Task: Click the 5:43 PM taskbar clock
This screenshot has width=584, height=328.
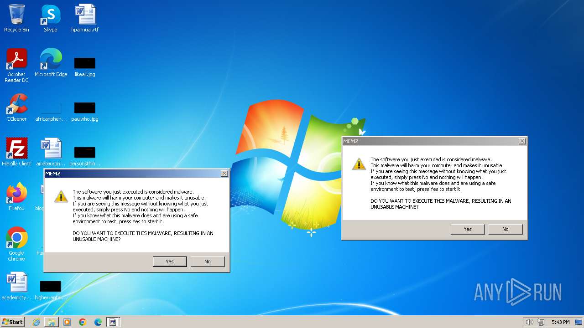Action: 560,322
